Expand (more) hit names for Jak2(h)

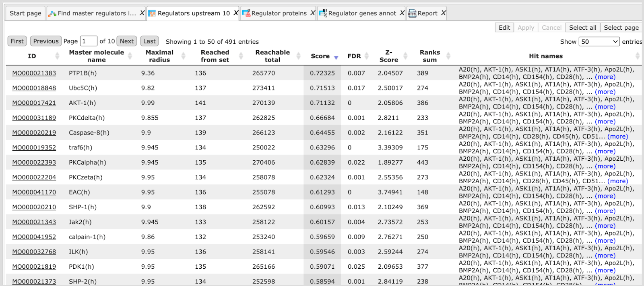(x=605, y=226)
